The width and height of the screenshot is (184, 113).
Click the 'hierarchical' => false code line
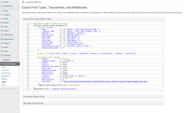55,74
